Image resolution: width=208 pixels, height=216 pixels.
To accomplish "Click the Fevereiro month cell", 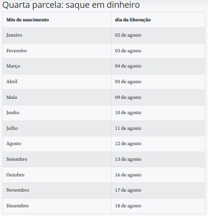I will tap(57, 51).
